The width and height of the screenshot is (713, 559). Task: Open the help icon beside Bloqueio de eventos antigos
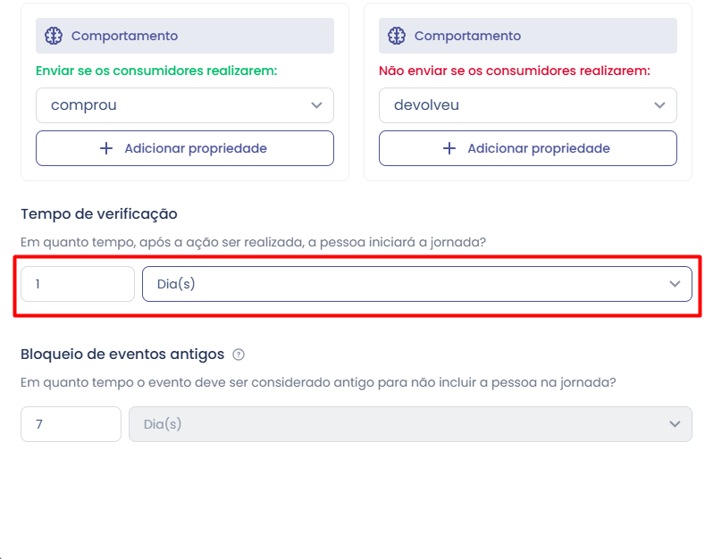239,355
